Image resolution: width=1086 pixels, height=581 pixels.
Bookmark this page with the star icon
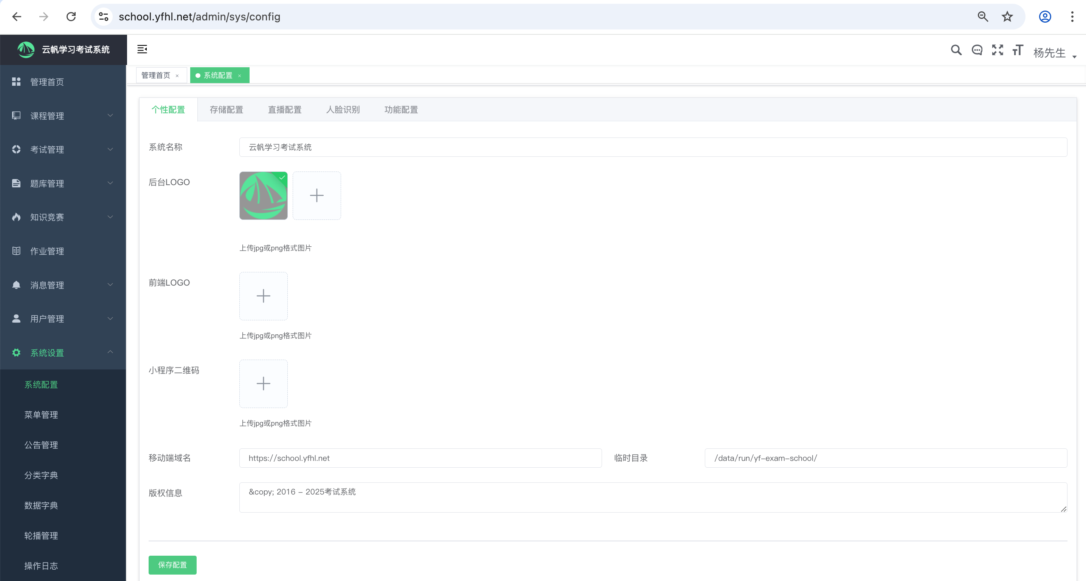coord(1007,16)
